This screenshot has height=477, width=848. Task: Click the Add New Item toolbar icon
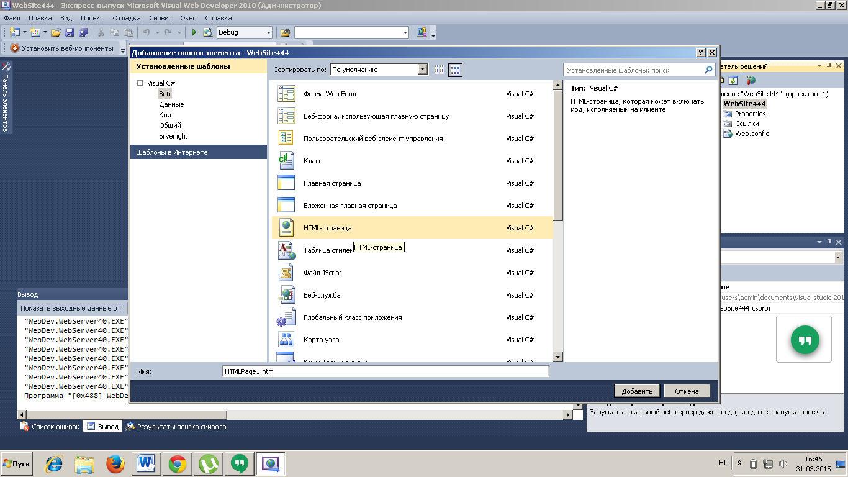[x=35, y=32]
